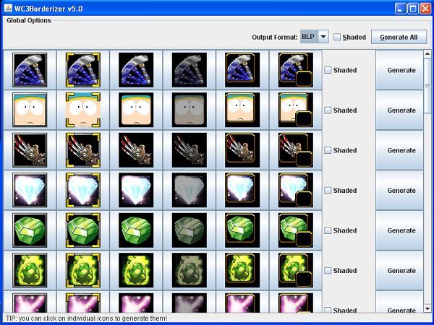
Task: Generate the green emerald icon row
Action: click(x=399, y=230)
